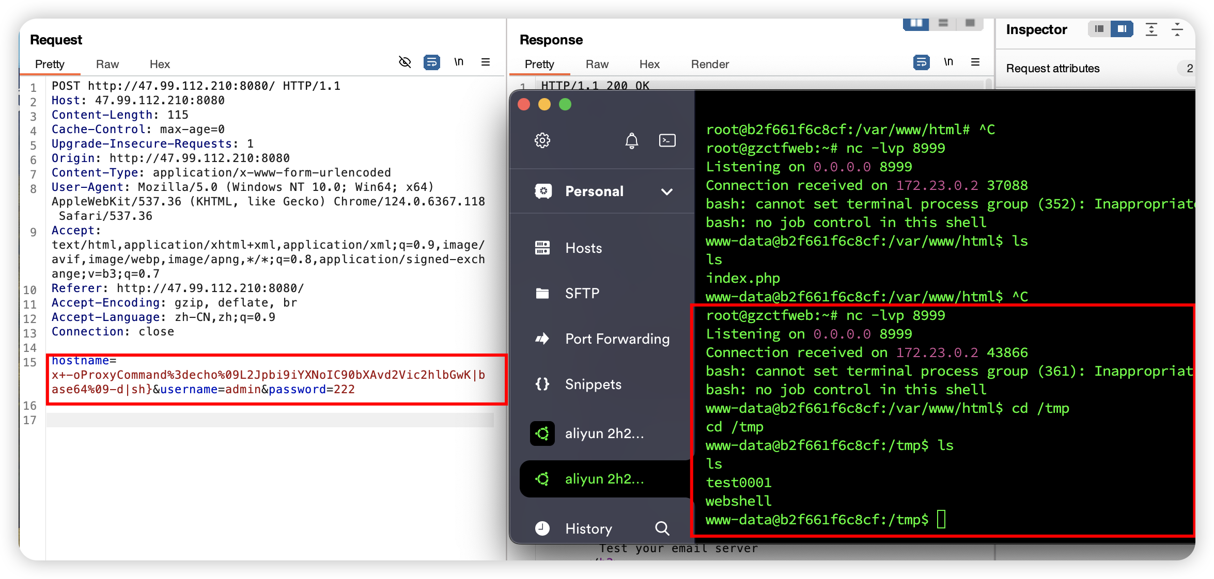Open Termius settings gear icon
This screenshot has height=579, width=1214.
(x=542, y=140)
